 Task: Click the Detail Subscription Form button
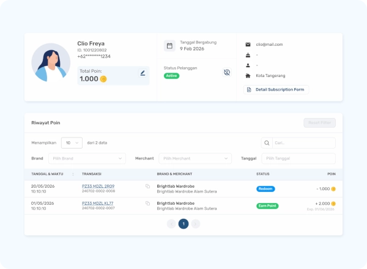(x=276, y=90)
